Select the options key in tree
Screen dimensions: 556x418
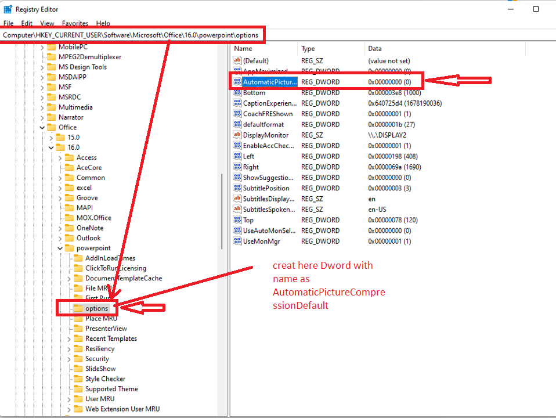[96, 308]
